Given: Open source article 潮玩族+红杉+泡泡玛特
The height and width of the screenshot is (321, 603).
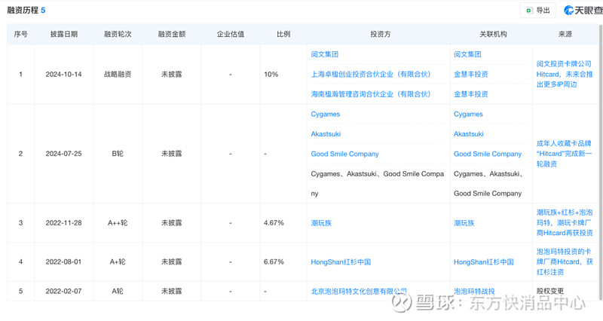Looking at the screenshot, I should pyautogui.click(x=564, y=222).
